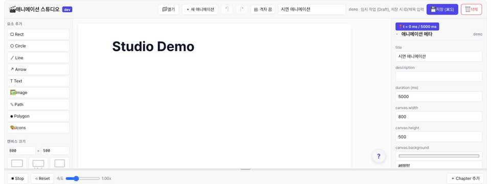The image size is (491, 184).
Task: Click the dev badge
Action: pyautogui.click(x=68, y=9)
